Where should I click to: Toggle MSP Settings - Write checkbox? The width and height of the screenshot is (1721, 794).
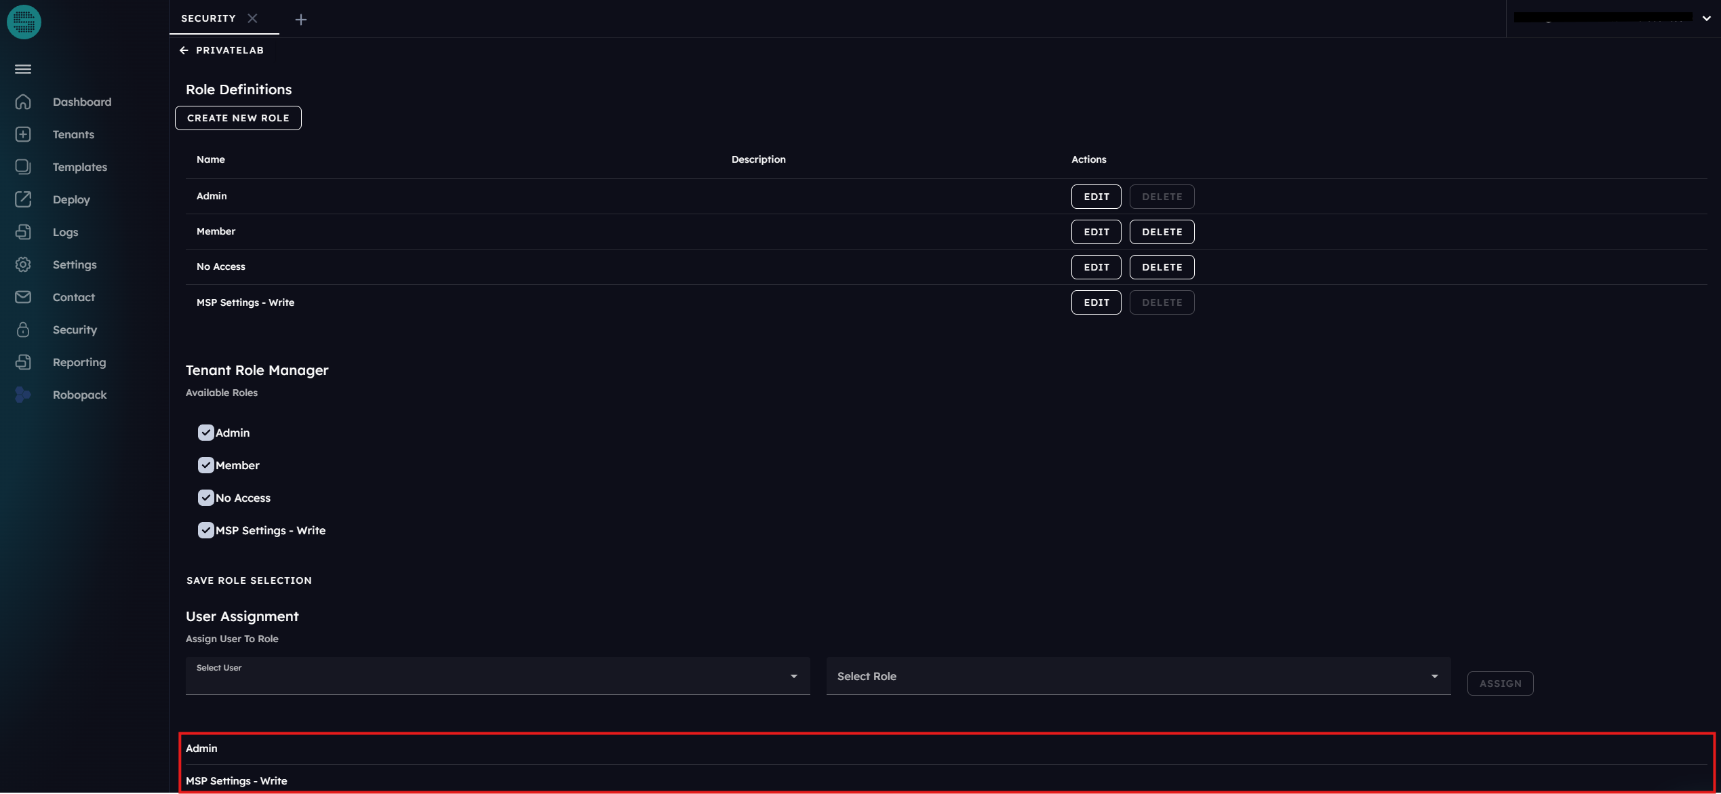(x=205, y=530)
